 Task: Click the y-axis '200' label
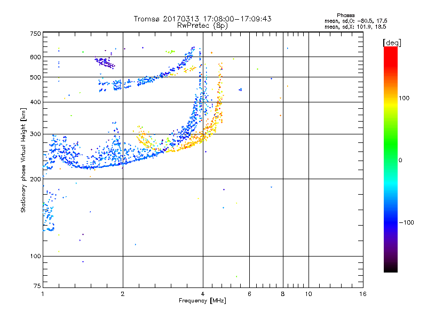35,179
